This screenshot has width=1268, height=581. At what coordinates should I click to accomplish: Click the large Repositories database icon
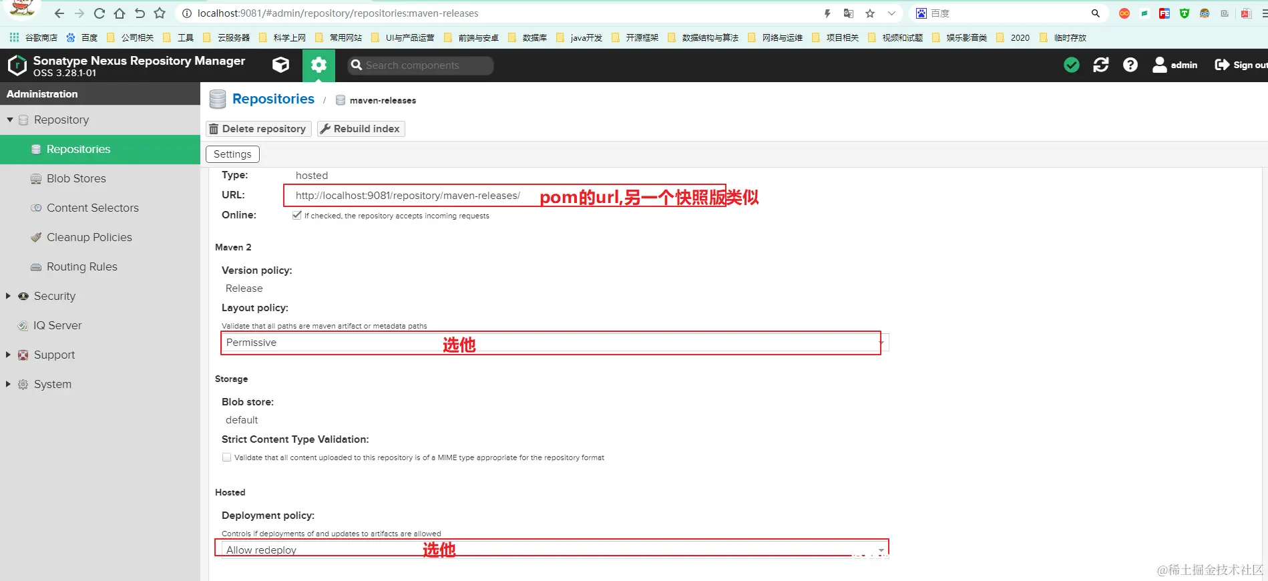[218, 99]
